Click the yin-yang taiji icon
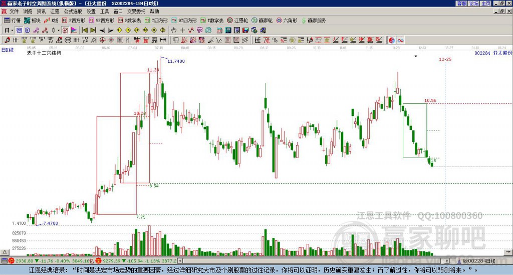513x275 pixels. 392,40
